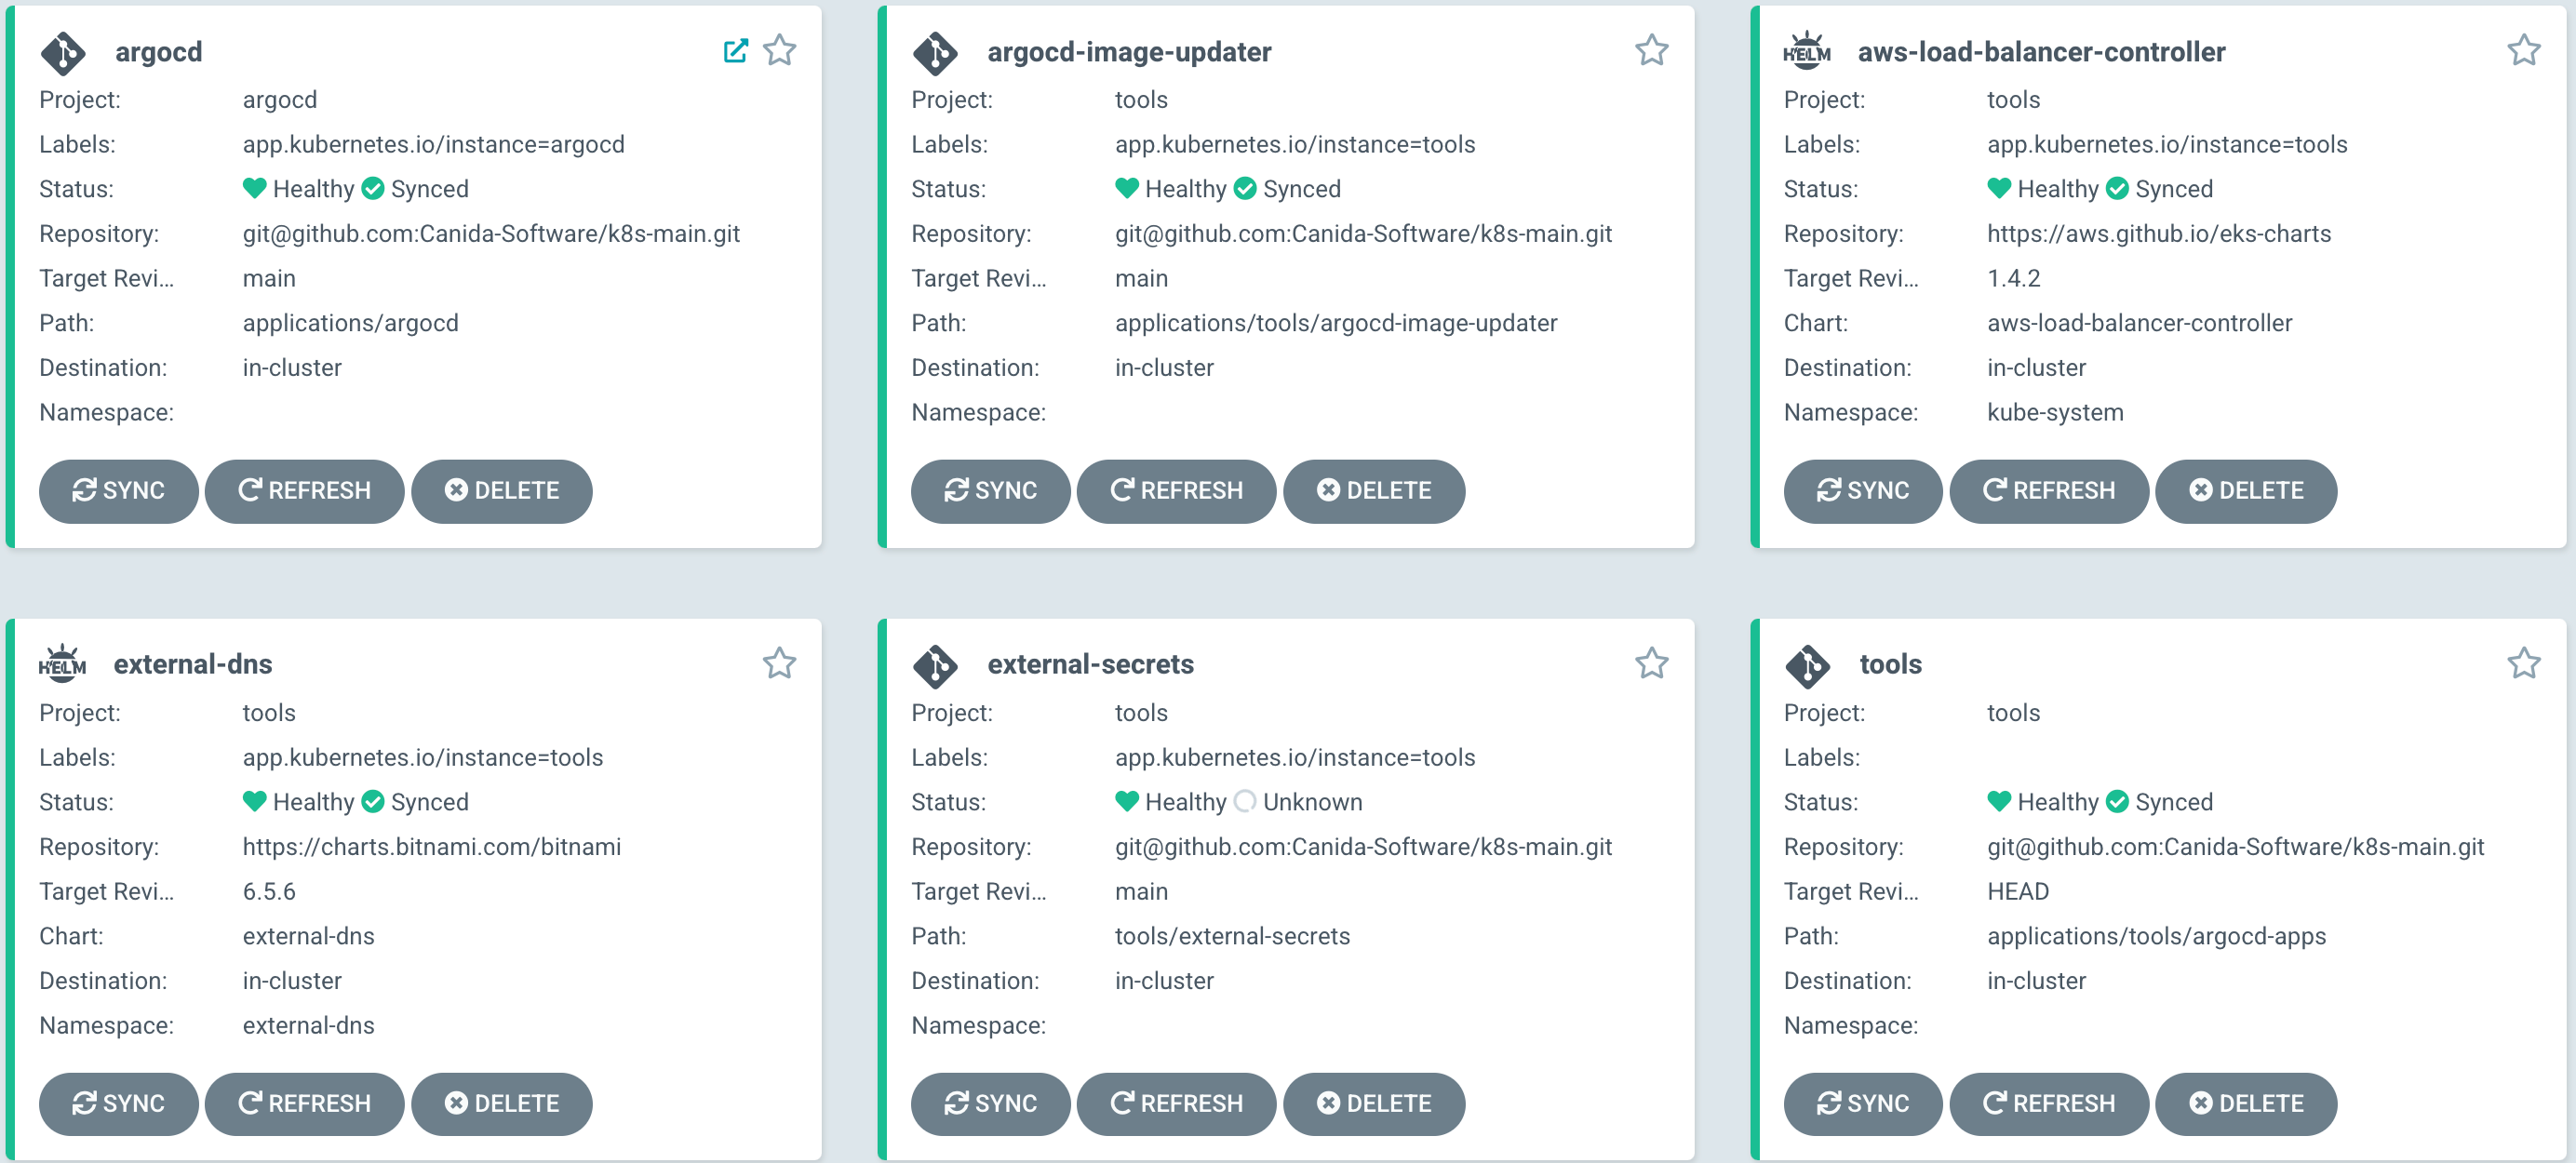The height and width of the screenshot is (1163, 2576).
Task: Delete the aws-load-balancer-controller application
Action: point(2246,491)
